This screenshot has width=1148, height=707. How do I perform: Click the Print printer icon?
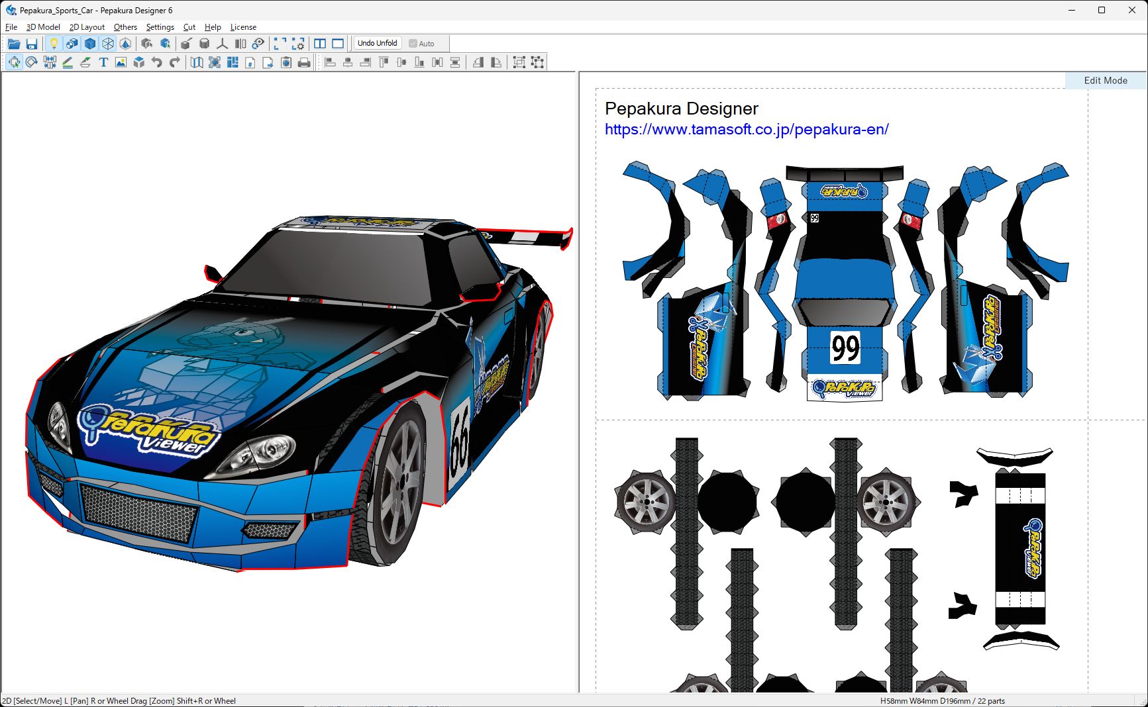(x=304, y=62)
